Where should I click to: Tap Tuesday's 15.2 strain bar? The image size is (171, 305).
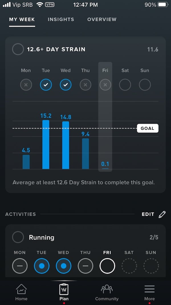pos(46,143)
